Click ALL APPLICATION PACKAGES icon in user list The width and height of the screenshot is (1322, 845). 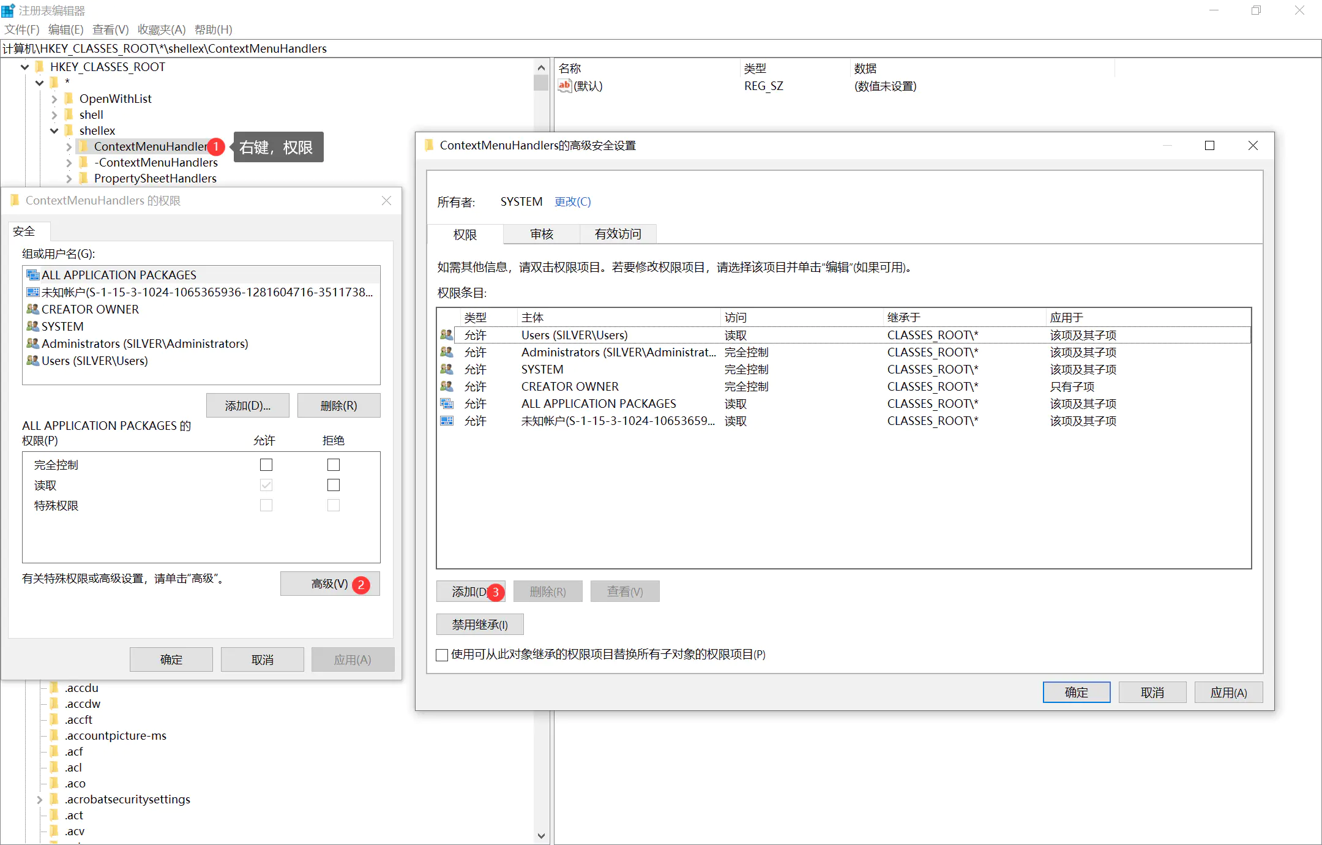[x=33, y=275]
